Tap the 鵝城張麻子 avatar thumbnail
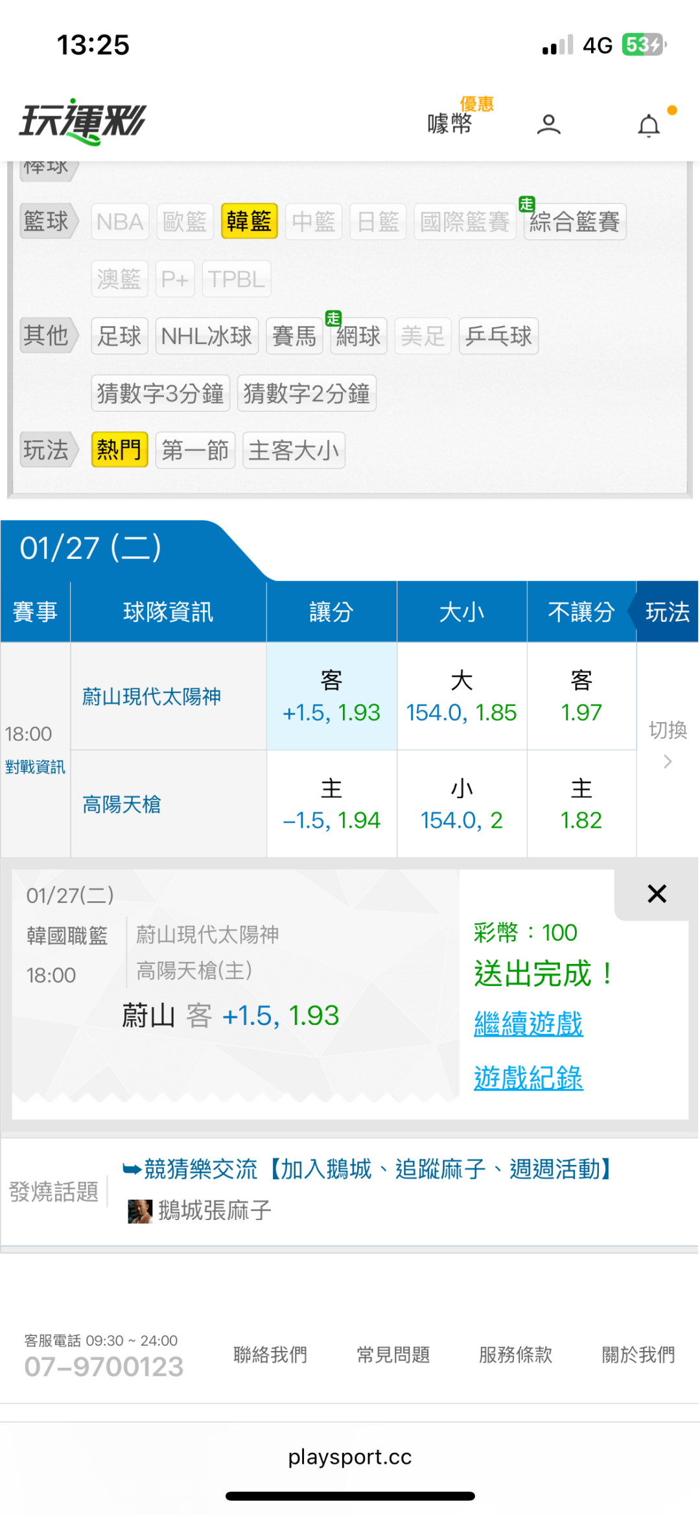 tap(140, 1210)
